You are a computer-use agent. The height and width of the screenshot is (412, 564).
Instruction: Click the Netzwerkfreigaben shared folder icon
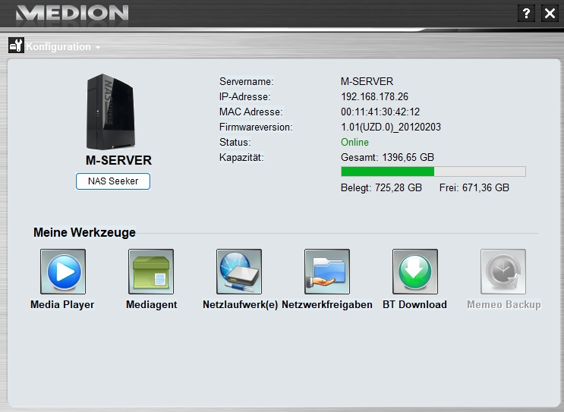327,272
